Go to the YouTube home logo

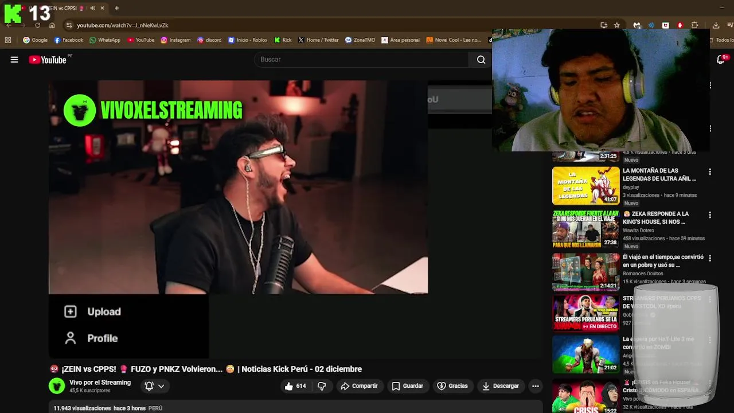coord(48,60)
